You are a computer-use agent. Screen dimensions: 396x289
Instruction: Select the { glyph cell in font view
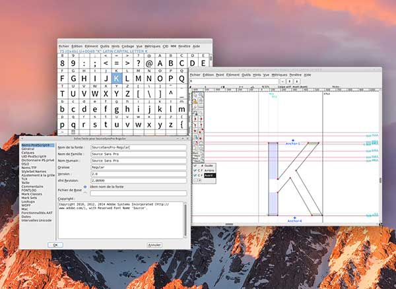182,125
